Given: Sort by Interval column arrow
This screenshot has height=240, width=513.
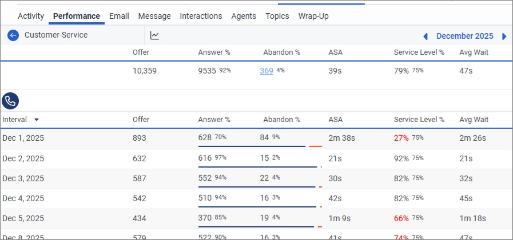Looking at the screenshot, I should click(37, 120).
